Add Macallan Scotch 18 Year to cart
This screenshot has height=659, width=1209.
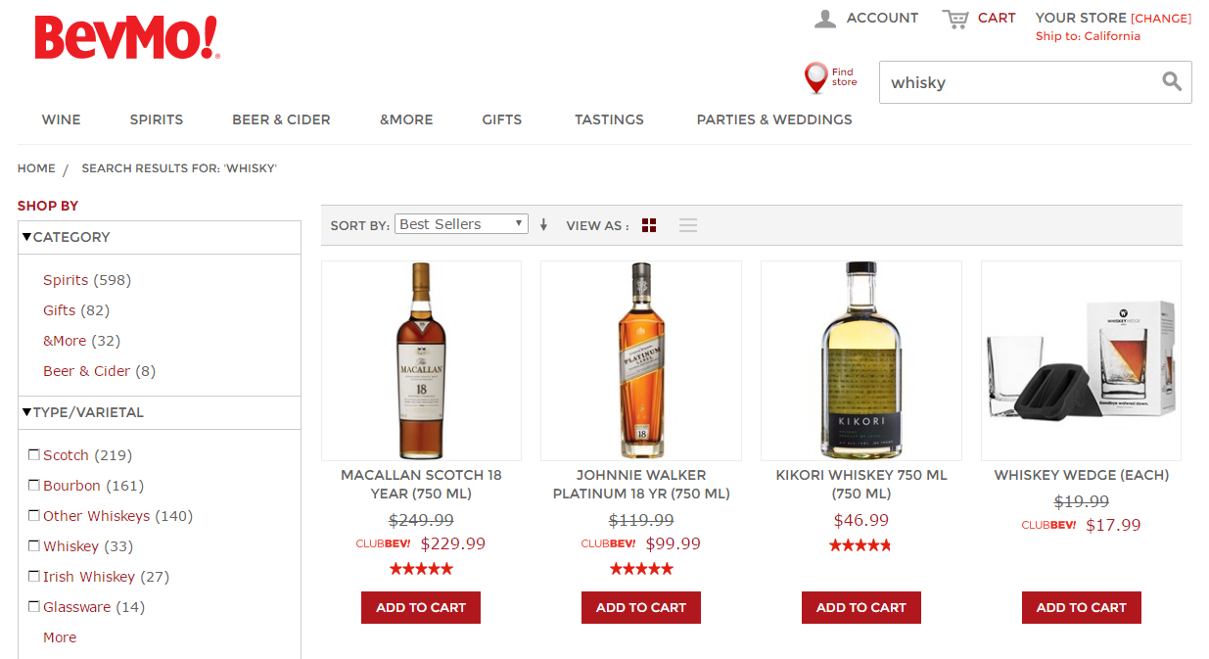421,607
